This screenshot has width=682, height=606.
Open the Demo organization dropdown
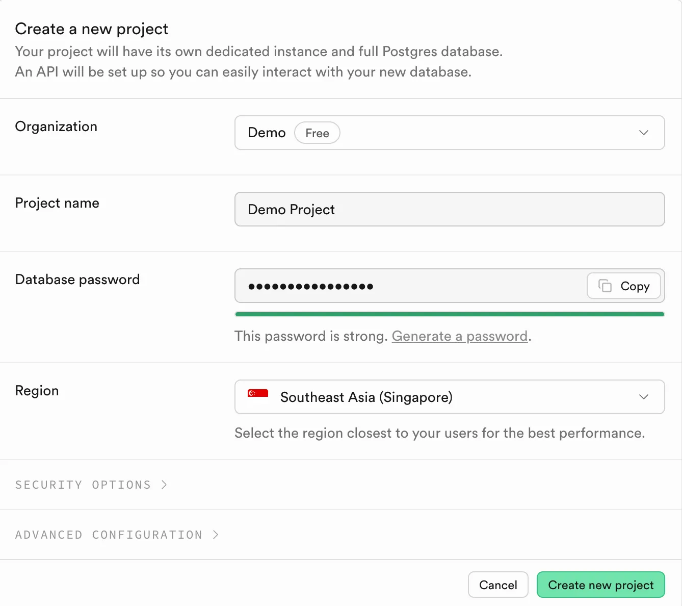[449, 133]
